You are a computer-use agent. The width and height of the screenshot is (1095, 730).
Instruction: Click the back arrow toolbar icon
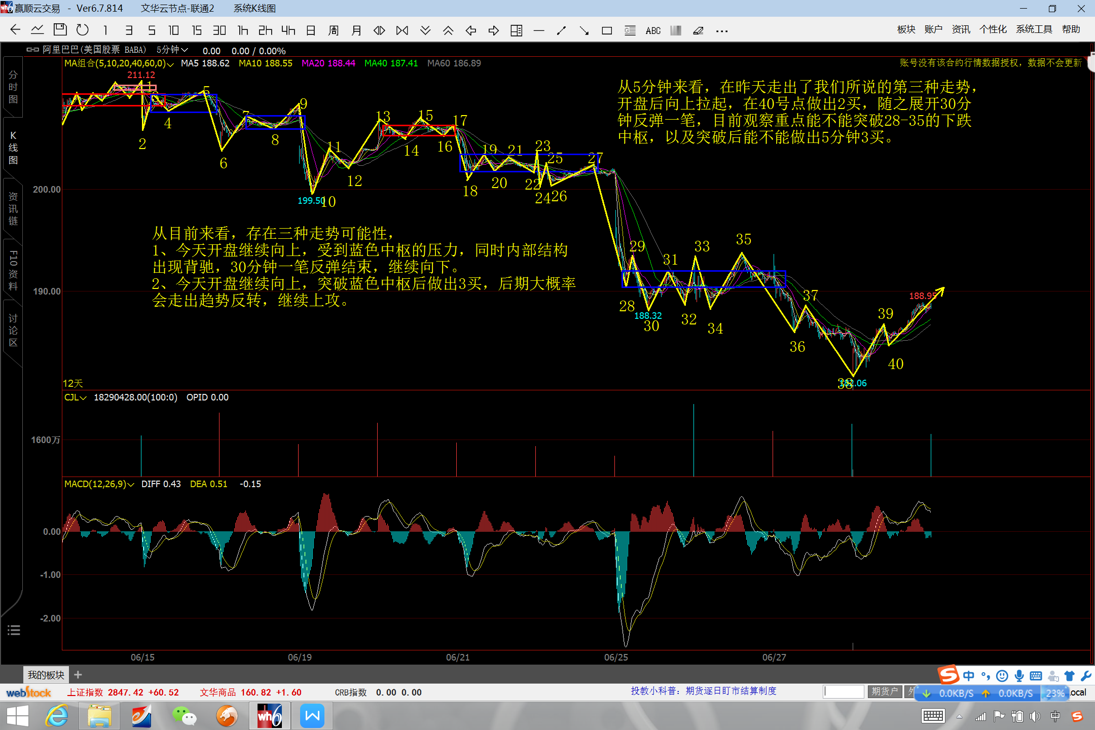pos(15,30)
